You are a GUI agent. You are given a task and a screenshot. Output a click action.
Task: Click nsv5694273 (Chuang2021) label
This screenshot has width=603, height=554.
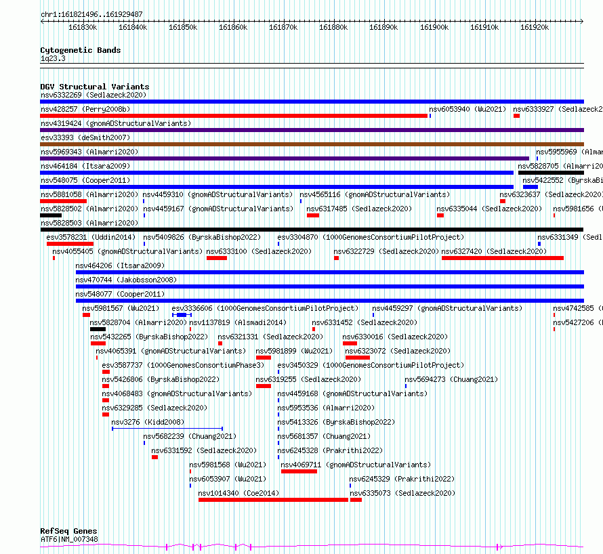451,379
